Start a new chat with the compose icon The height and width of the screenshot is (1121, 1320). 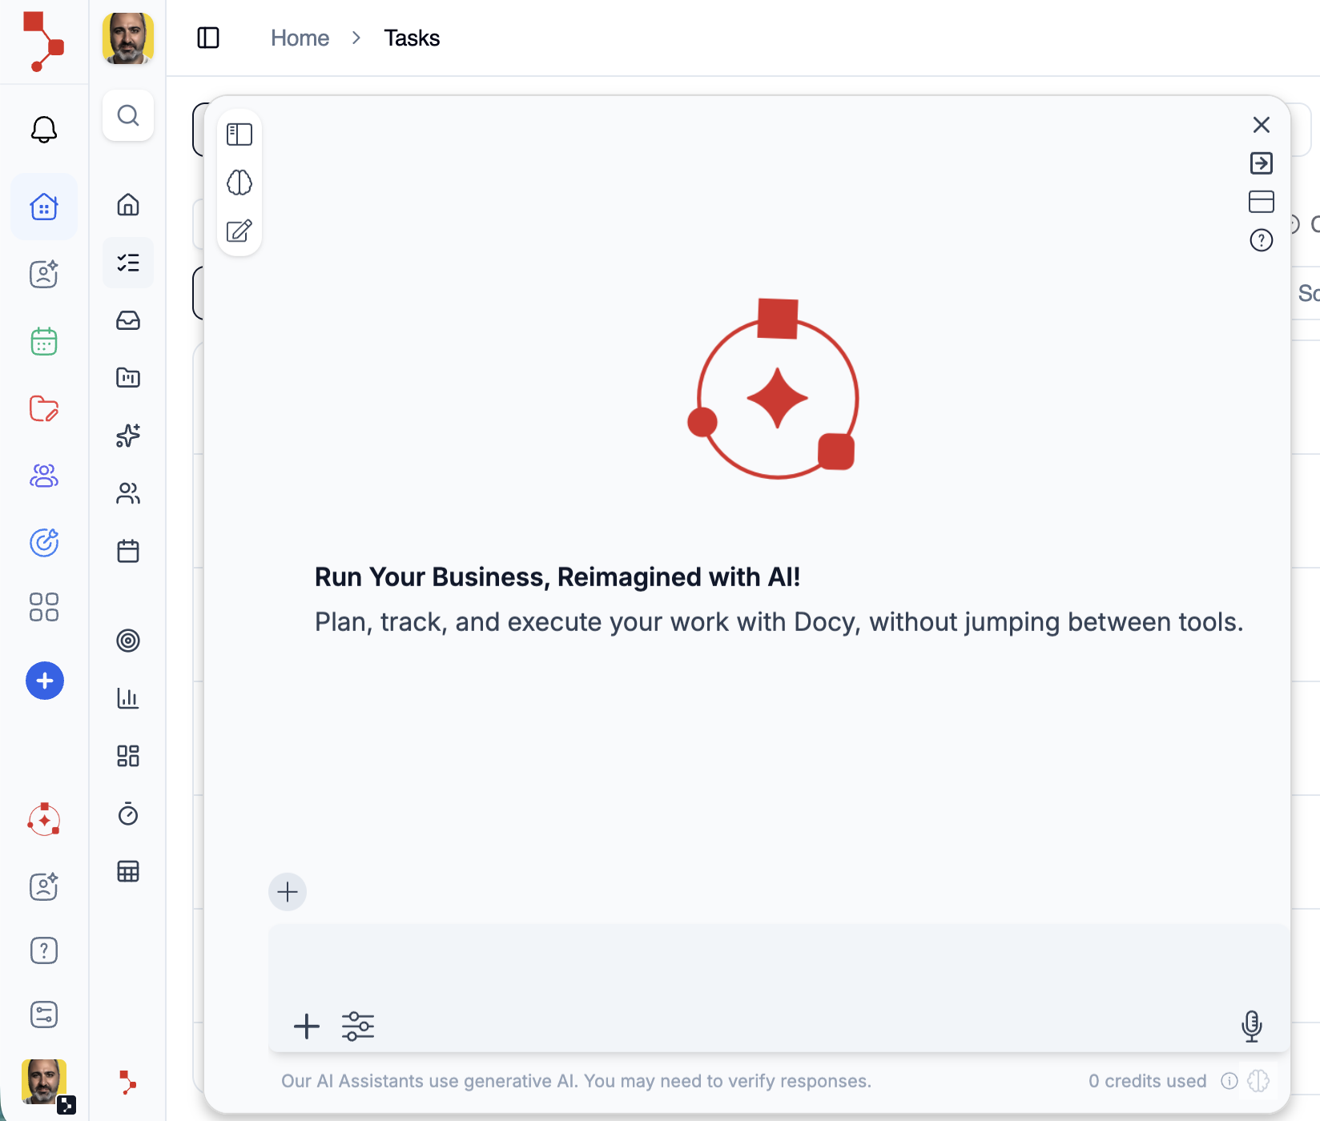[x=239, y=231]
